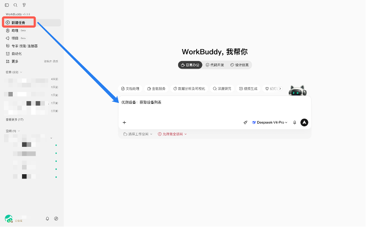Switch to the 设计创意 tab
The width and height of the screenshot is (366, 227).
pos(239,65)
